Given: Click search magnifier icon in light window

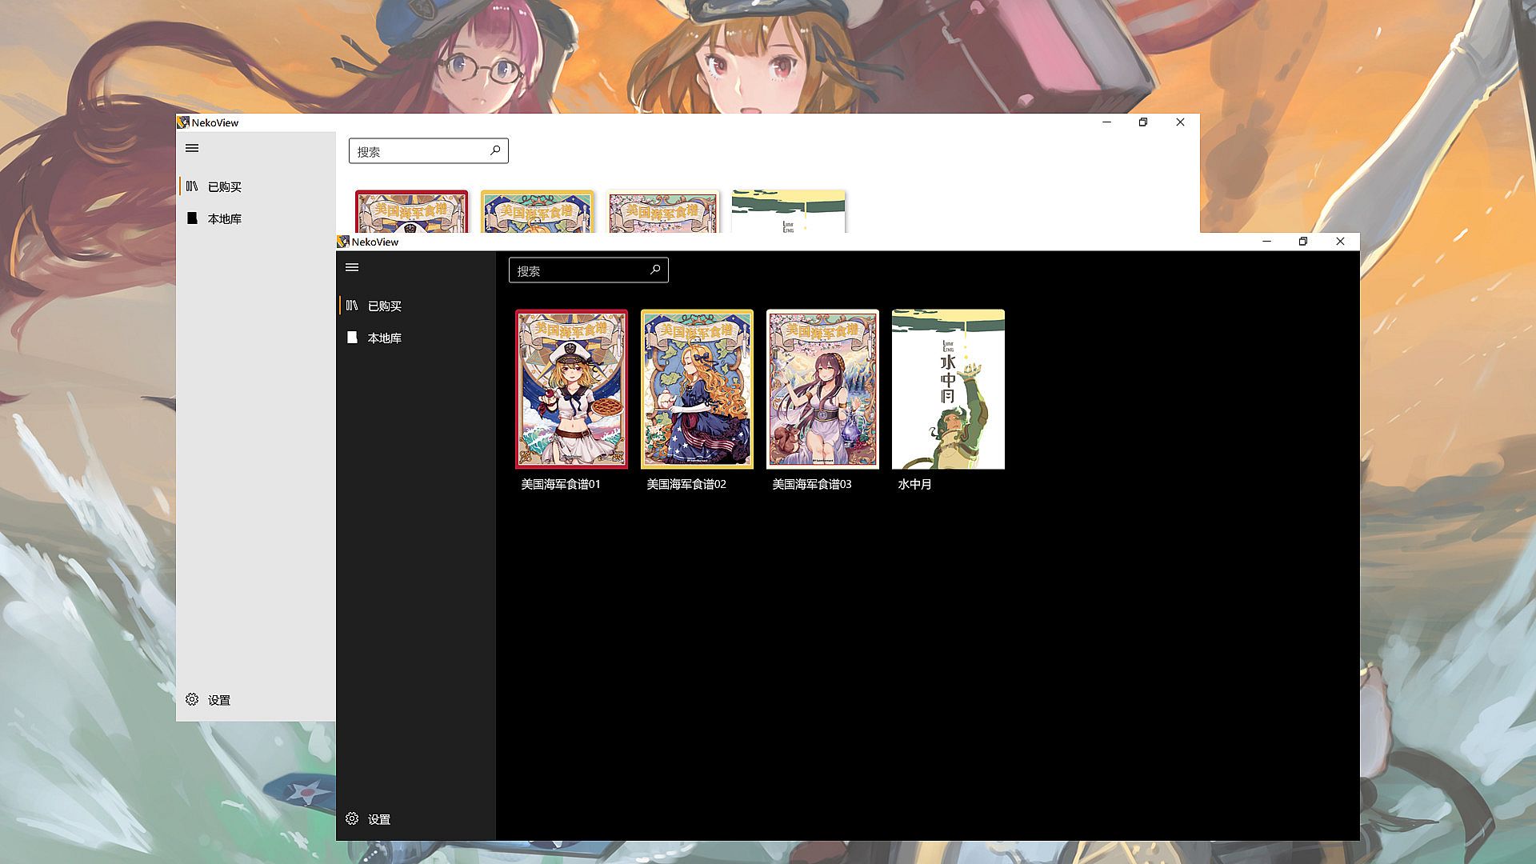Looking at the screenshot, I should (495, 150).
